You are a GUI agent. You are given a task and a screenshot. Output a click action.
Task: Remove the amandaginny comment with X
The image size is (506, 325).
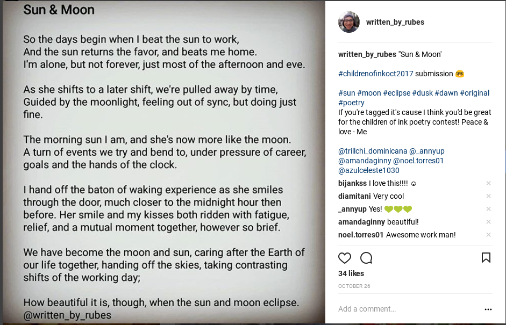click(488, 222)
